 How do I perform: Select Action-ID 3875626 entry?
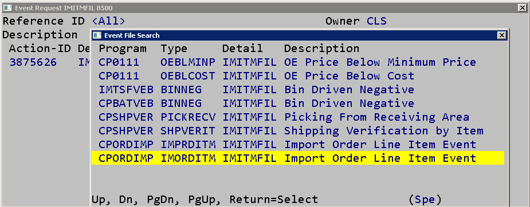(33, 62)
